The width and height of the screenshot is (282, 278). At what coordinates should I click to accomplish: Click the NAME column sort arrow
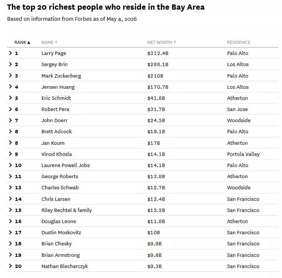tap(56, 42)
